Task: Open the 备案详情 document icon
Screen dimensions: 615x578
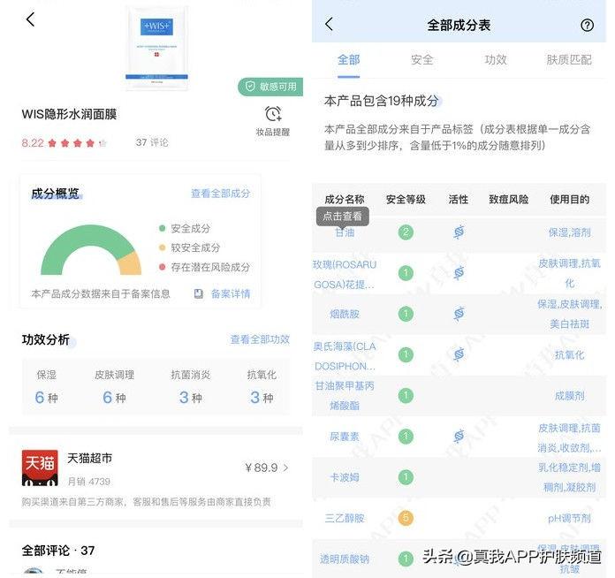Action: pyautogui.click(x=199, y=293)
